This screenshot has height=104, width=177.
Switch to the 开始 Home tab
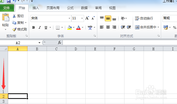point(22,8)
